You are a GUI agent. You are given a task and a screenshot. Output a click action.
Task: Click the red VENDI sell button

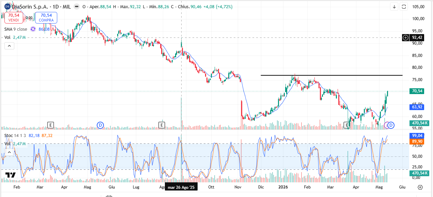[x=14, y=18]
